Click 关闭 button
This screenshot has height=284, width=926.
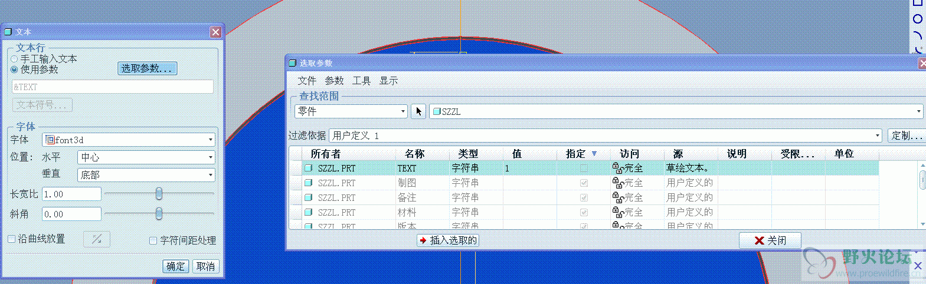pyautogui.click(x=770, y=240)
